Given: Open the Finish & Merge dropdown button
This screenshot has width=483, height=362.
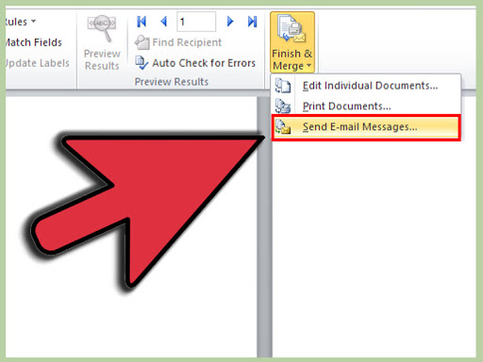Looking at the screenshot, I should 292,42.
